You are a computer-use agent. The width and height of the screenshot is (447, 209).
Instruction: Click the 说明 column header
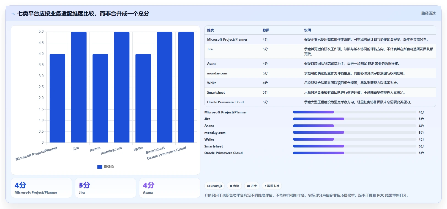tap(307, 30)
